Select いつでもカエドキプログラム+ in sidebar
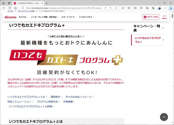This screenshot has width=174, height=125. pos(148,40)
